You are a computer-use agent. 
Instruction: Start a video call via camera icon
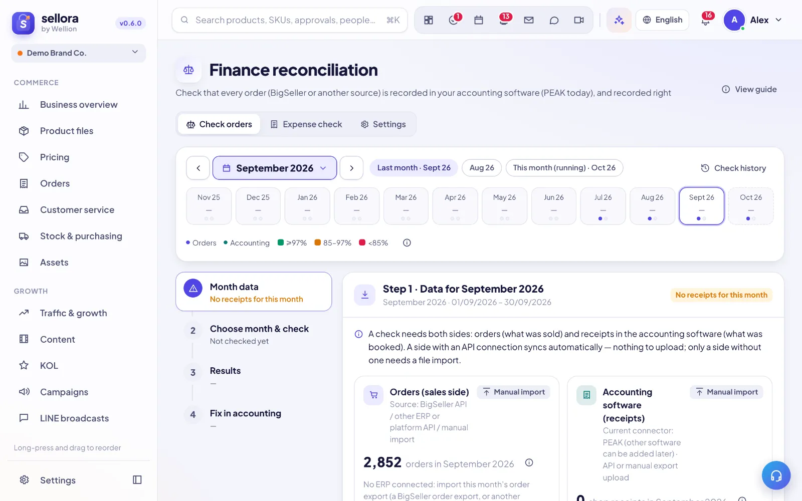pyautogui.click(x=579, y=20)
